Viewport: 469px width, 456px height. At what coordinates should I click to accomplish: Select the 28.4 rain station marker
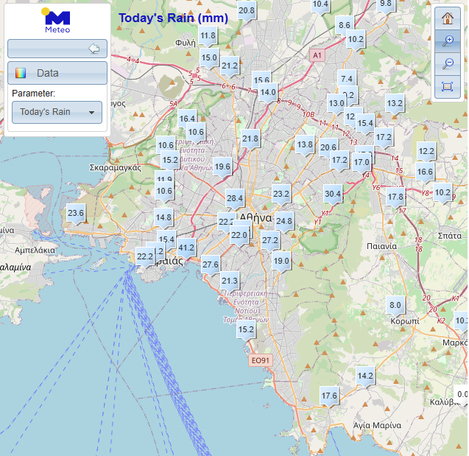point(234,198)
